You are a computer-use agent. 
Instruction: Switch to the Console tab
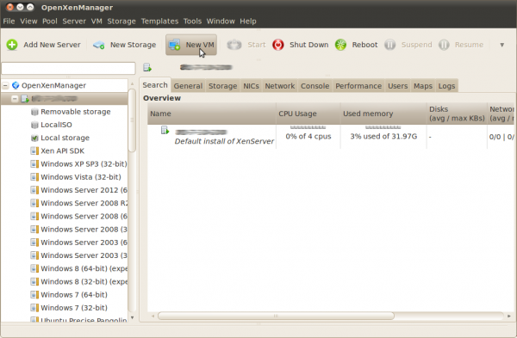pos(315,86)
